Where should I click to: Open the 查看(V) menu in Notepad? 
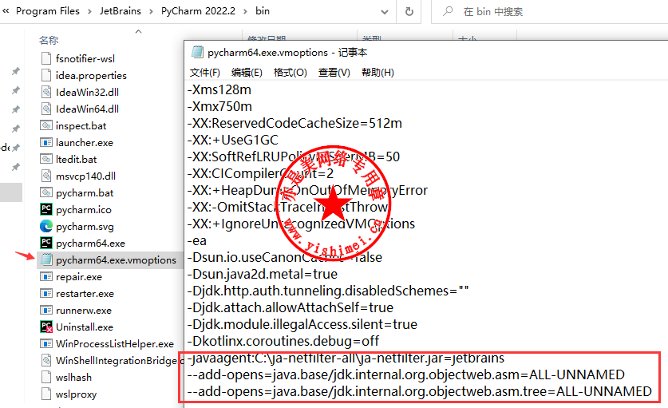[x=334, y=73]
